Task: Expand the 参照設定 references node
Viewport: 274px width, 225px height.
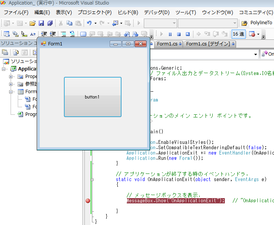Action: point(11,84)
